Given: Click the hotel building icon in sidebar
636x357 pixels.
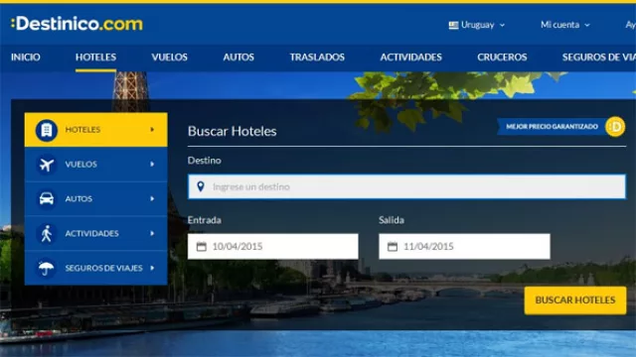Looking at the screenshot, I should 47,130.
